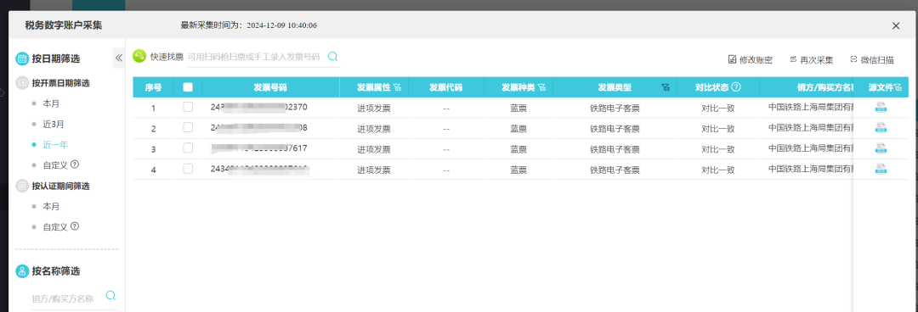Open source file icon for row 2
This screenshot has height=312, width=918.
(881, 127)
